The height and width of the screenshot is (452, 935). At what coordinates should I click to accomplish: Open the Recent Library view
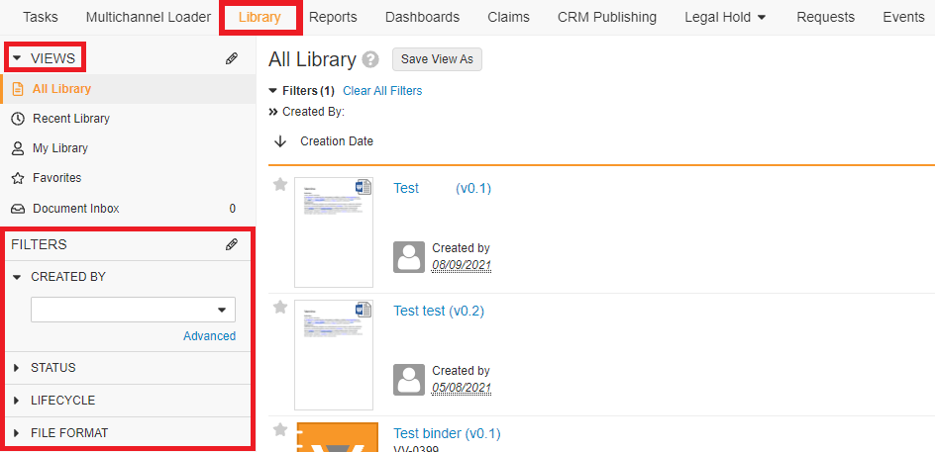70,119
